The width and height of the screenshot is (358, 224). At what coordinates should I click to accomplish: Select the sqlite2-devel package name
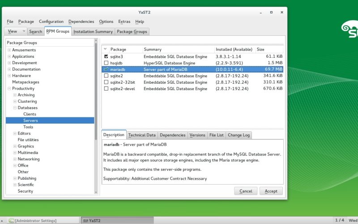tap(122, 88)
